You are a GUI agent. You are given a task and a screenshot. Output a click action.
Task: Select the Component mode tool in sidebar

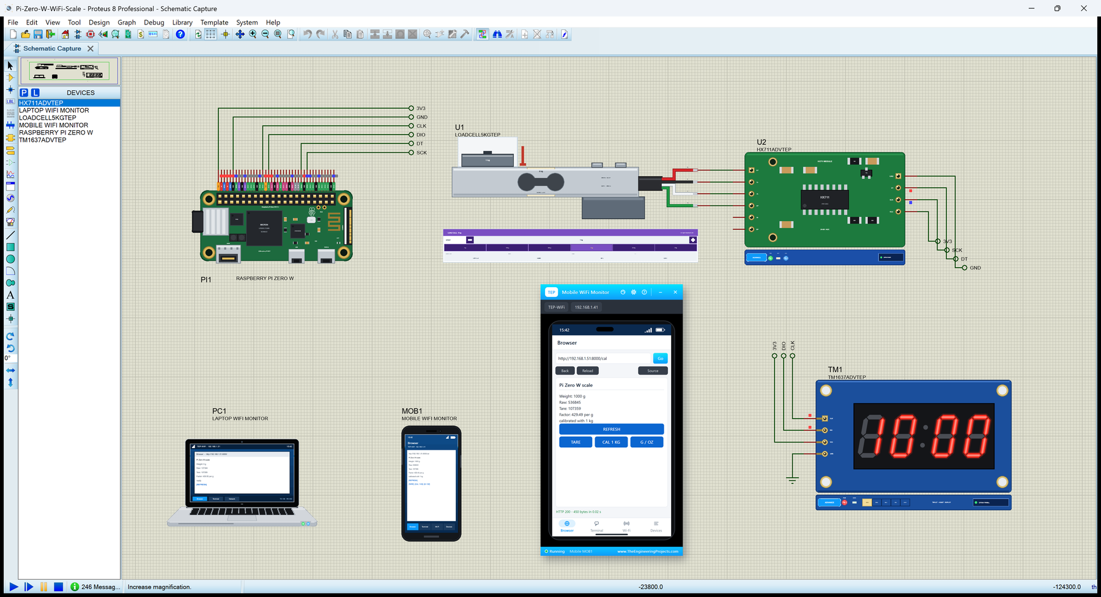coord(10,78)
